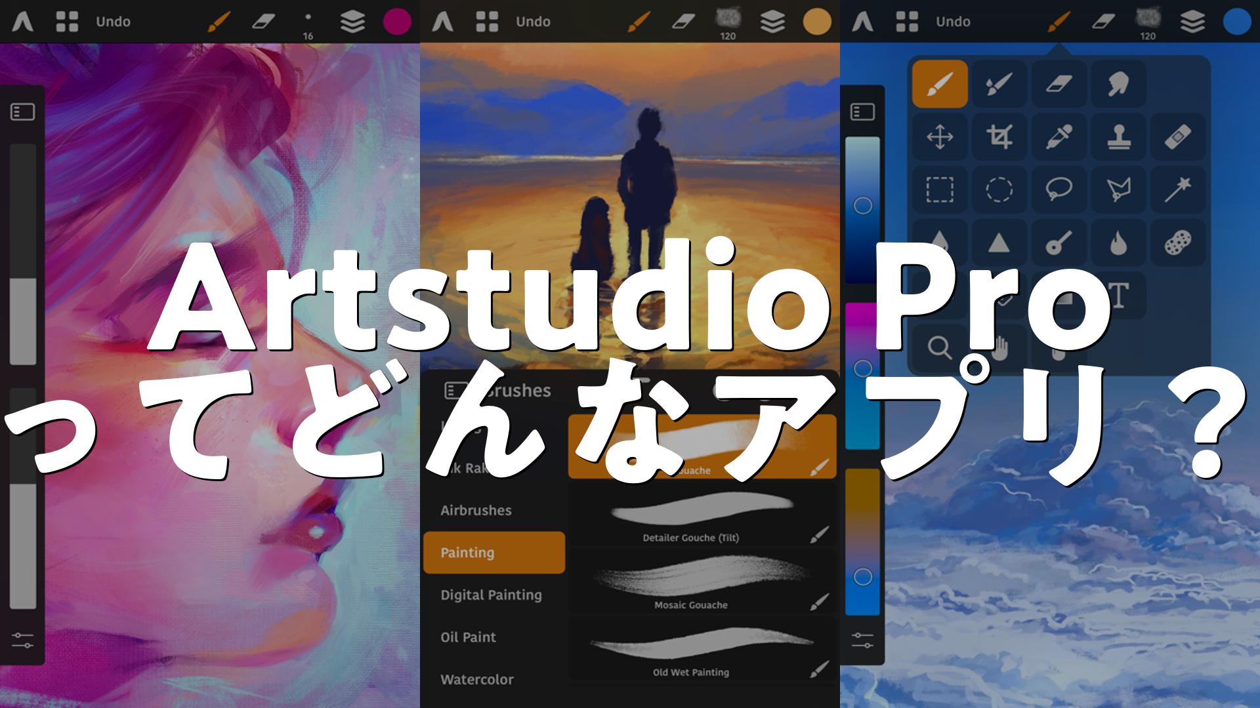Click the top color gradient slider in the right sidebar
Image resolution: width=1260 pixels, height=708 pixels.
click(x=862, y=210)
